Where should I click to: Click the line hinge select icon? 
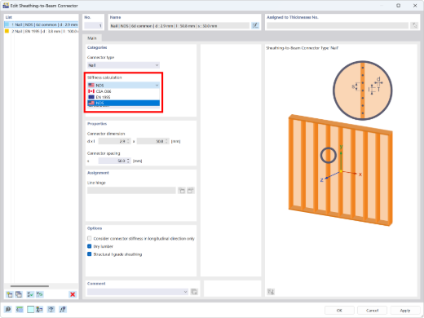[x=182, y=191]
